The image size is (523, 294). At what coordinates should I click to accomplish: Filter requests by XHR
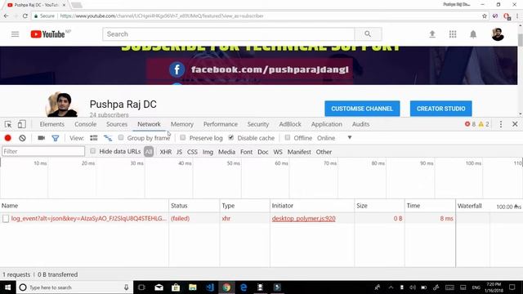coord(165,152)
